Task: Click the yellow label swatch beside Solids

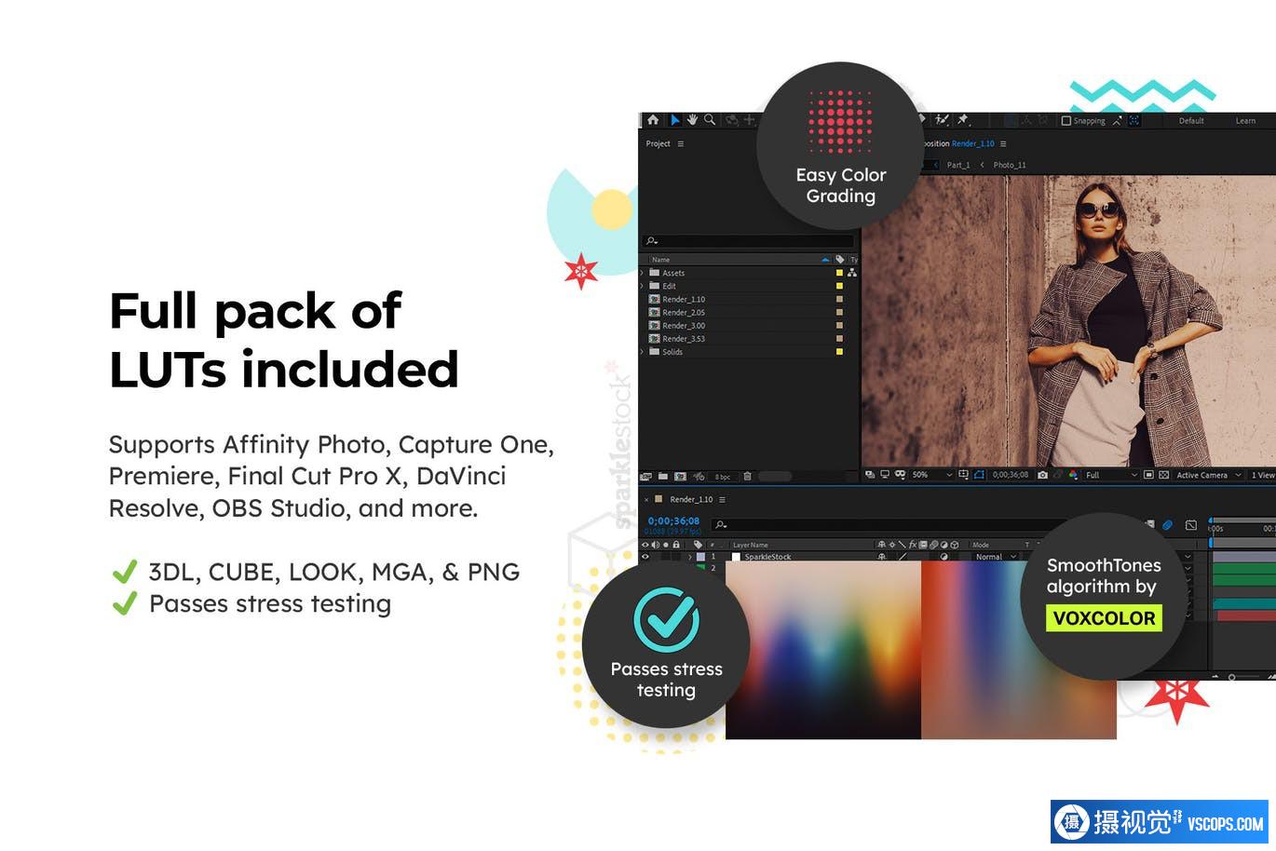Action: coord(839,352)
